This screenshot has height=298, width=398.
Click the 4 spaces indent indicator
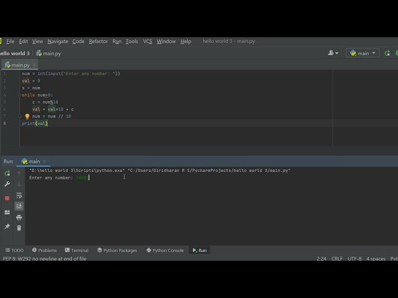coord(376,259)
